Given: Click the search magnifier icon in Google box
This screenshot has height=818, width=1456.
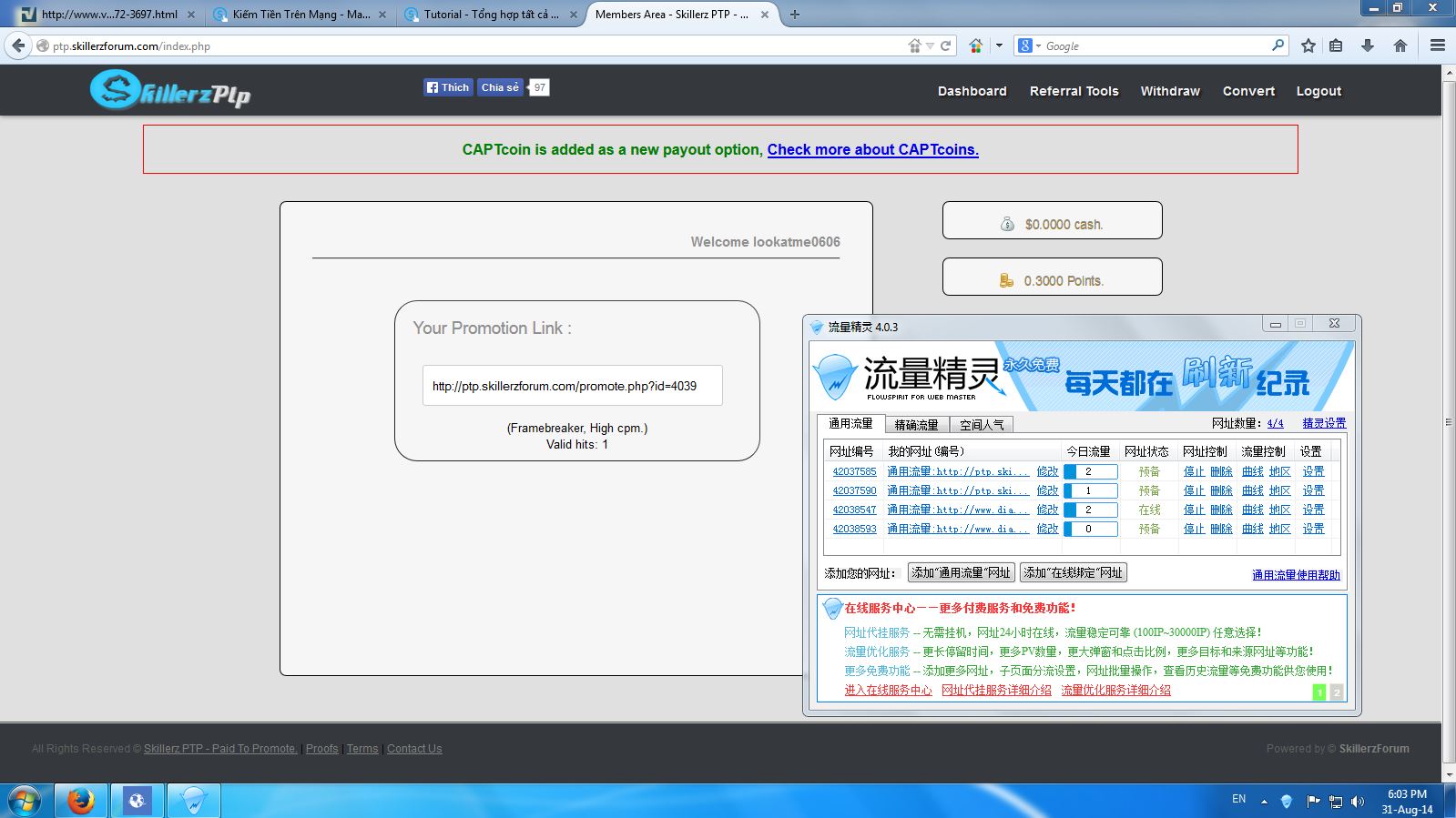Looking at the screenshot, I should tap(1278, 45).
